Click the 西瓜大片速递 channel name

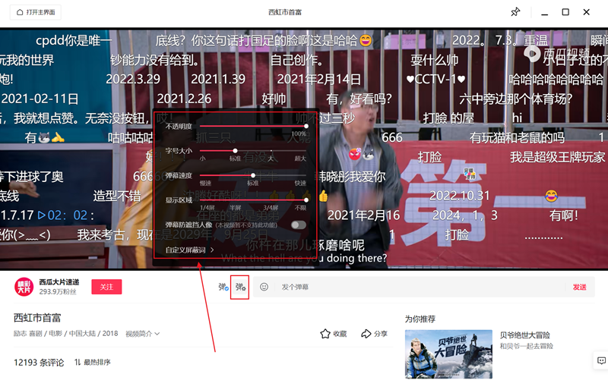coord(59,282)
